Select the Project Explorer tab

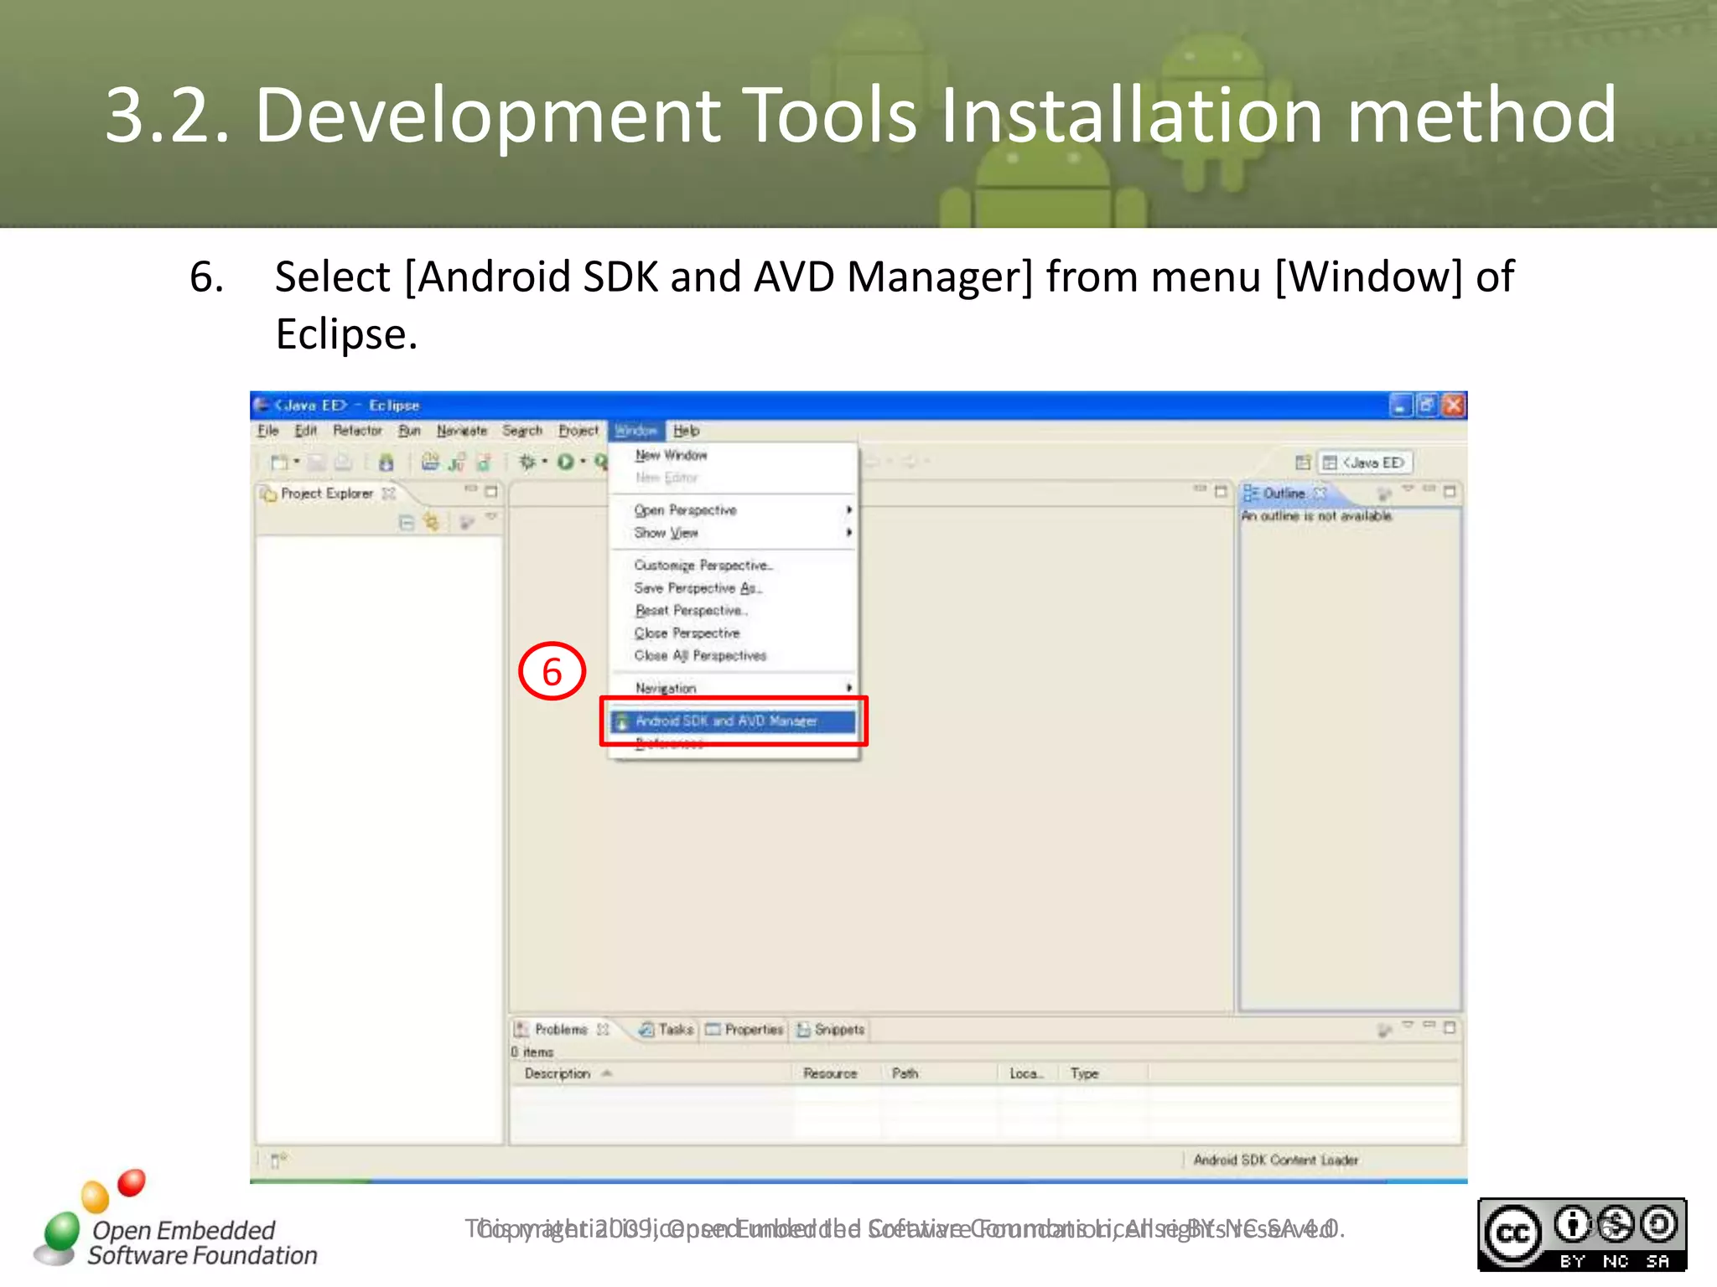click(327, 494)
